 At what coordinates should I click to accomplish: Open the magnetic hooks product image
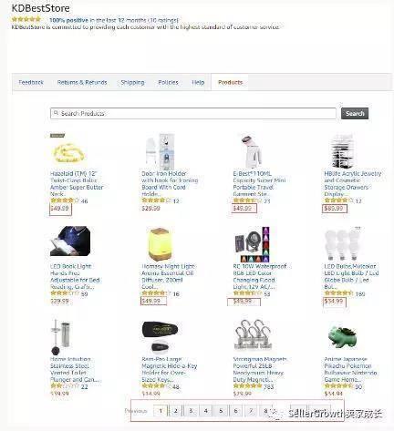coord(253,334)
